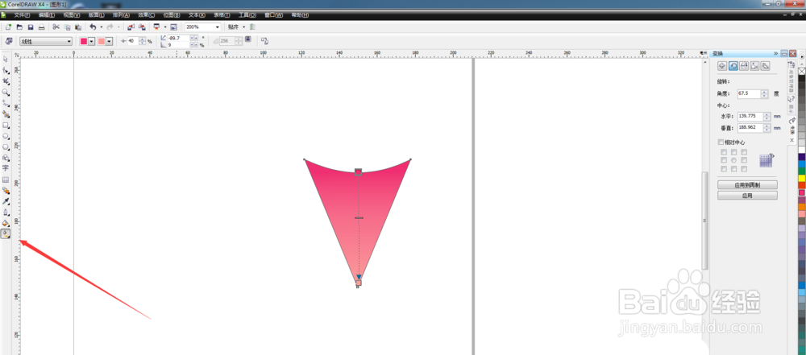Click the Edit Fill icon on property bar
The height and width of the screenshot is (355, 806).
(9, 41)
